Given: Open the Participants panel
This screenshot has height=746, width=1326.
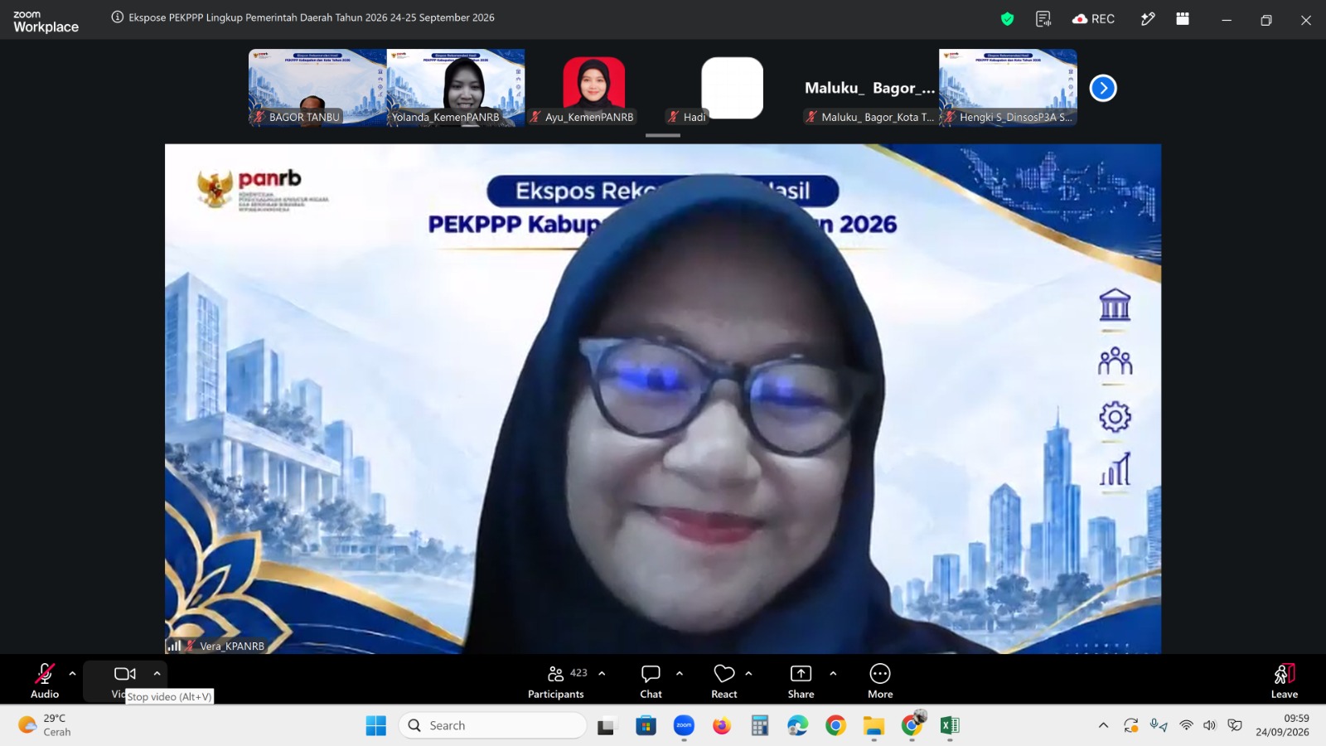Looking at the screenshot, I should pos(556,681).
